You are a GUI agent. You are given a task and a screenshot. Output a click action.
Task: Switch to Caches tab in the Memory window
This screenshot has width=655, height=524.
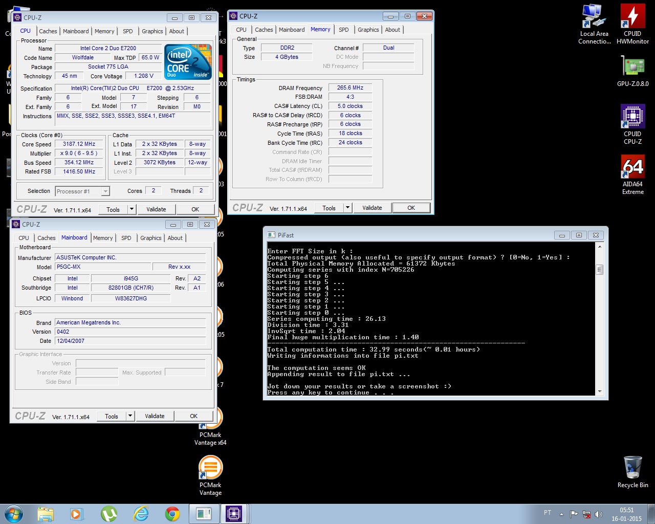pyautogui.click(x=264, y=30)
